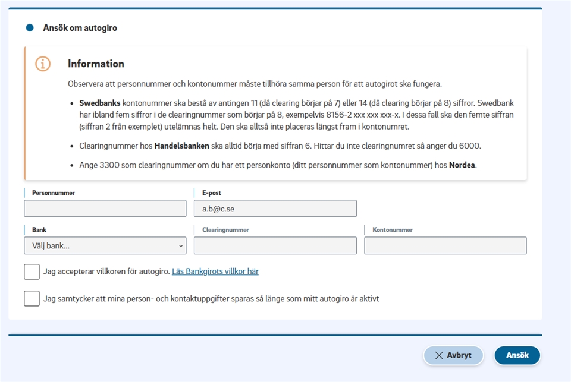571x382 pixels.
Task: Click the 'Jag samtycker' consent label text
Action: click(x=211, y=298)
